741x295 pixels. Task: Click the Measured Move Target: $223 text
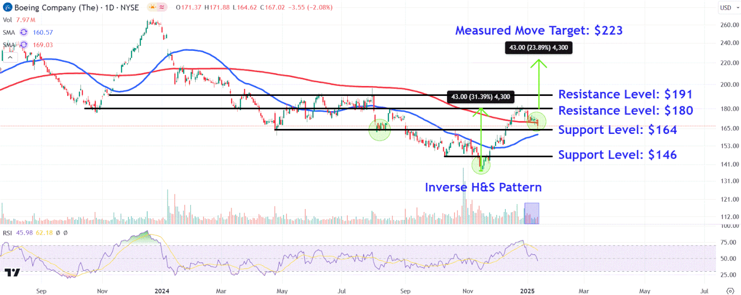point(538,31)
